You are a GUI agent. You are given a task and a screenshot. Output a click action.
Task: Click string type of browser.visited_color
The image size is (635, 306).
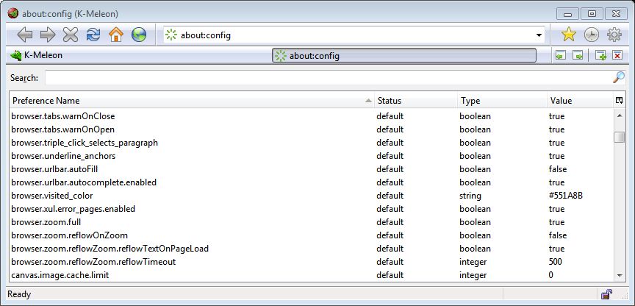470,196
